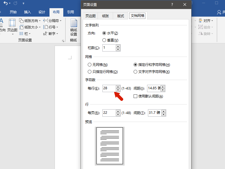Click the greyed Redo icon
Viewport: 225px width, 169px height.
coord(15,3)
